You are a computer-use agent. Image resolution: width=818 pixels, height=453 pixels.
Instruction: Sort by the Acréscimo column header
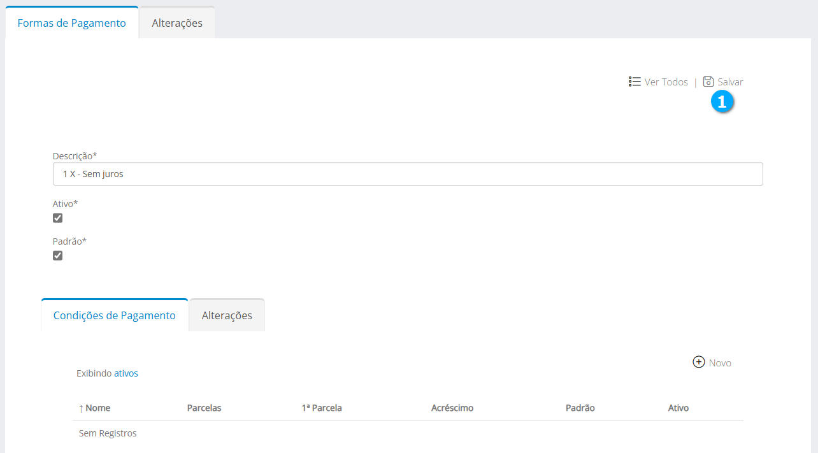point(452,408)
